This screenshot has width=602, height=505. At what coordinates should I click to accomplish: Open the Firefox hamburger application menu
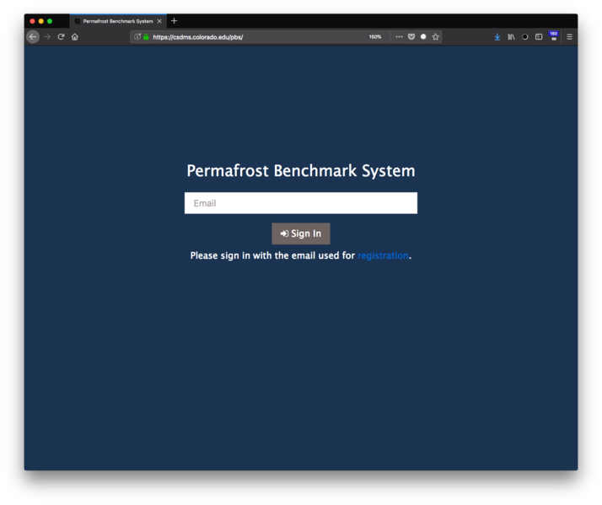569,37
